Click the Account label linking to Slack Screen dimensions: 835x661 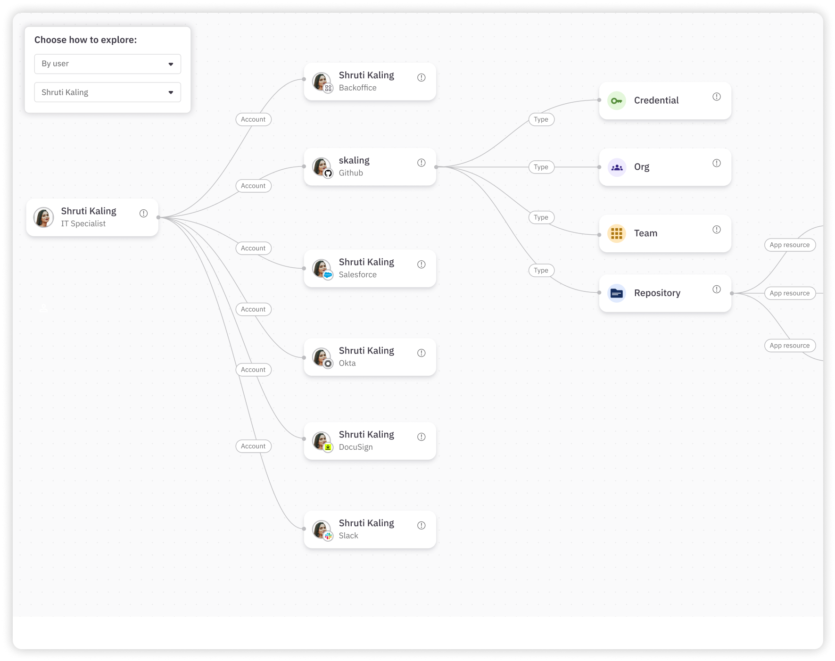(x=253, y=446)
